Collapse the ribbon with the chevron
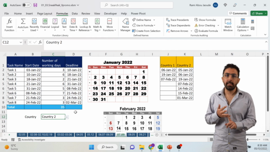Viewport: 270px width, 152px height. pyautogui.click(x=265, y=35)
